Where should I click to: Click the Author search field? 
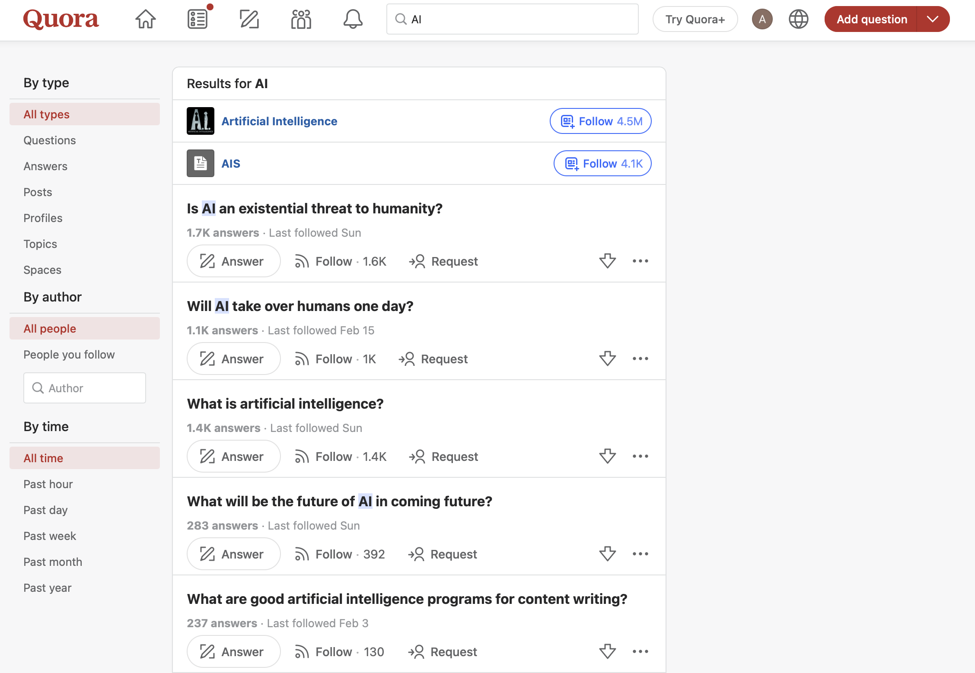[85, 388]
